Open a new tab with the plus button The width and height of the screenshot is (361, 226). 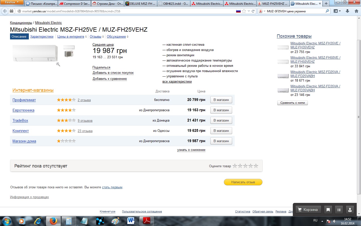[326, 4]
